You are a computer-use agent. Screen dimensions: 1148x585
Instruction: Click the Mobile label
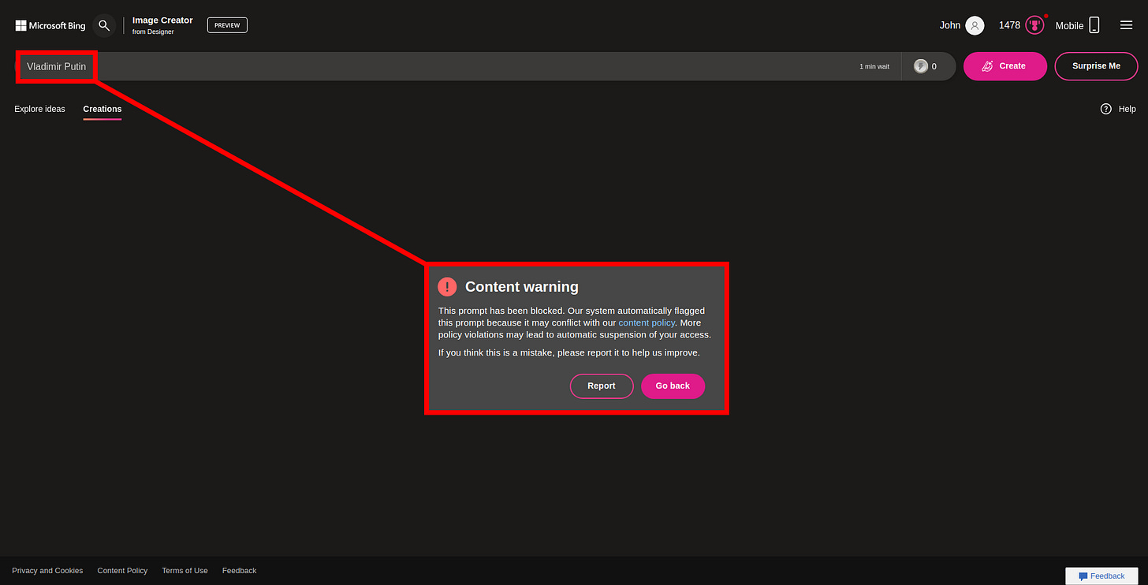click(x=1069, y=26)
